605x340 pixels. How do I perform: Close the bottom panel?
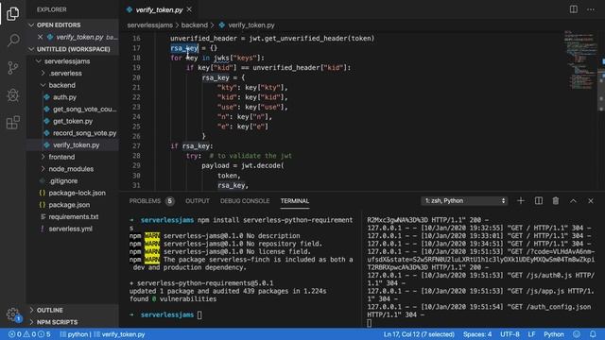pos(590,201)
